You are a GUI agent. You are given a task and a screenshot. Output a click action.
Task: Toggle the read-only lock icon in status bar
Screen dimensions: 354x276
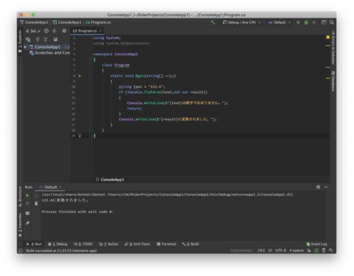(x=309, y=251)
